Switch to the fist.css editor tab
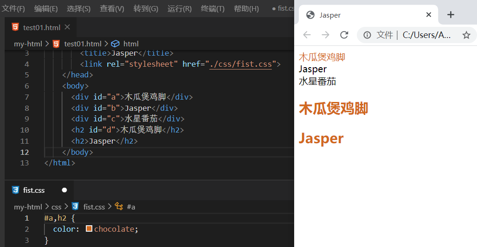This screenshot has height=247, width=477. (33, 190)
